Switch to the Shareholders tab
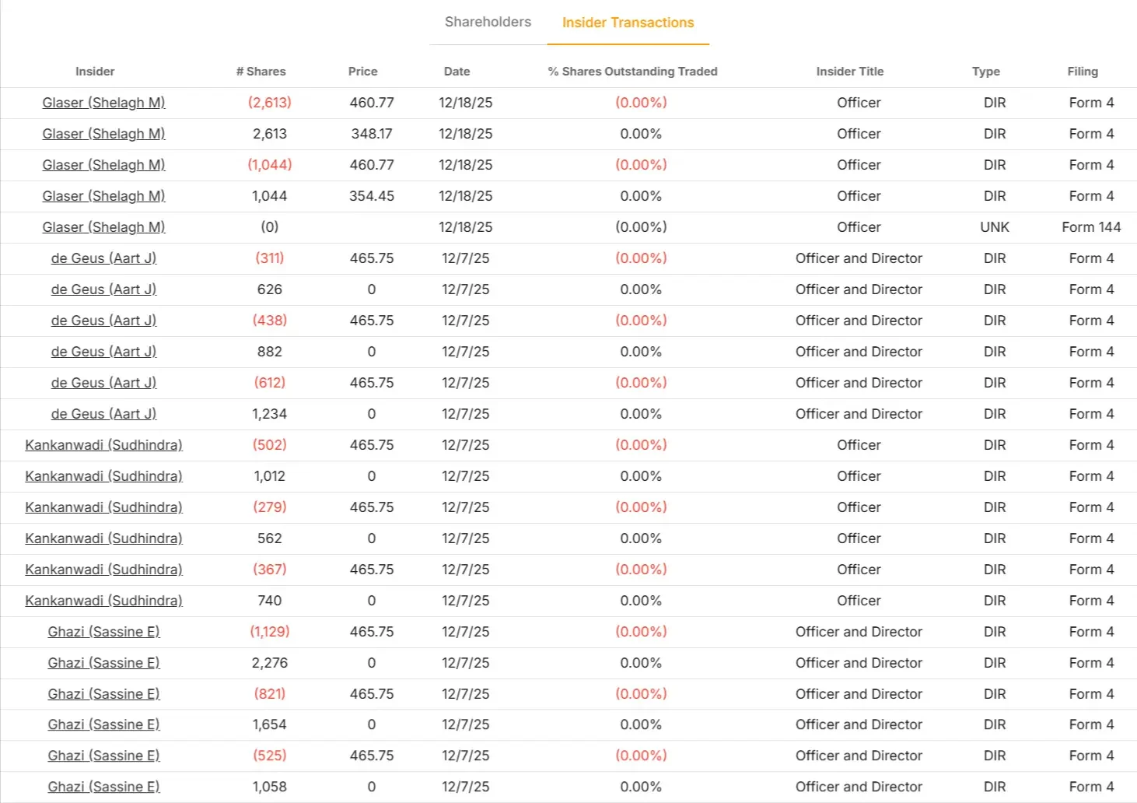The height and width of the screenshot is (803, 1137). click(x=487, y=22)
